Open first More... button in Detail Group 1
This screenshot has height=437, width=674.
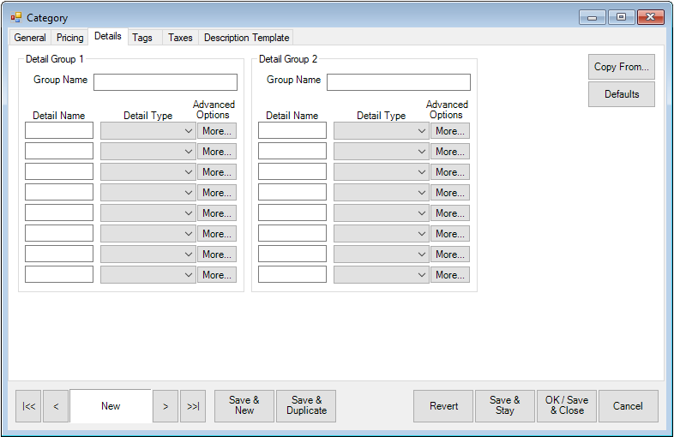click(x=217, y=131)
